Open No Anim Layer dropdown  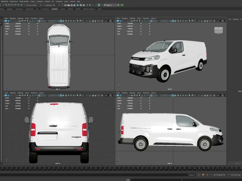[236, 175]
